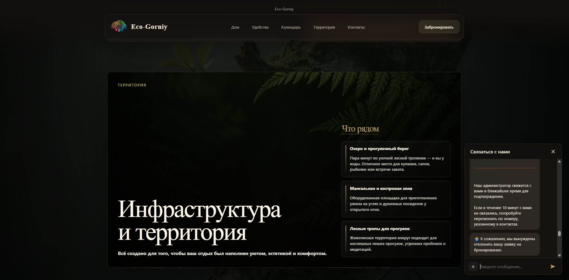Navigate to Территория in header

coord(324,27)
